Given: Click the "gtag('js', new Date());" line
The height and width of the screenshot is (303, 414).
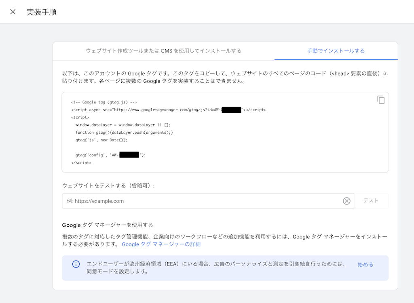Looking at the screenshot, I should point(101,140).
